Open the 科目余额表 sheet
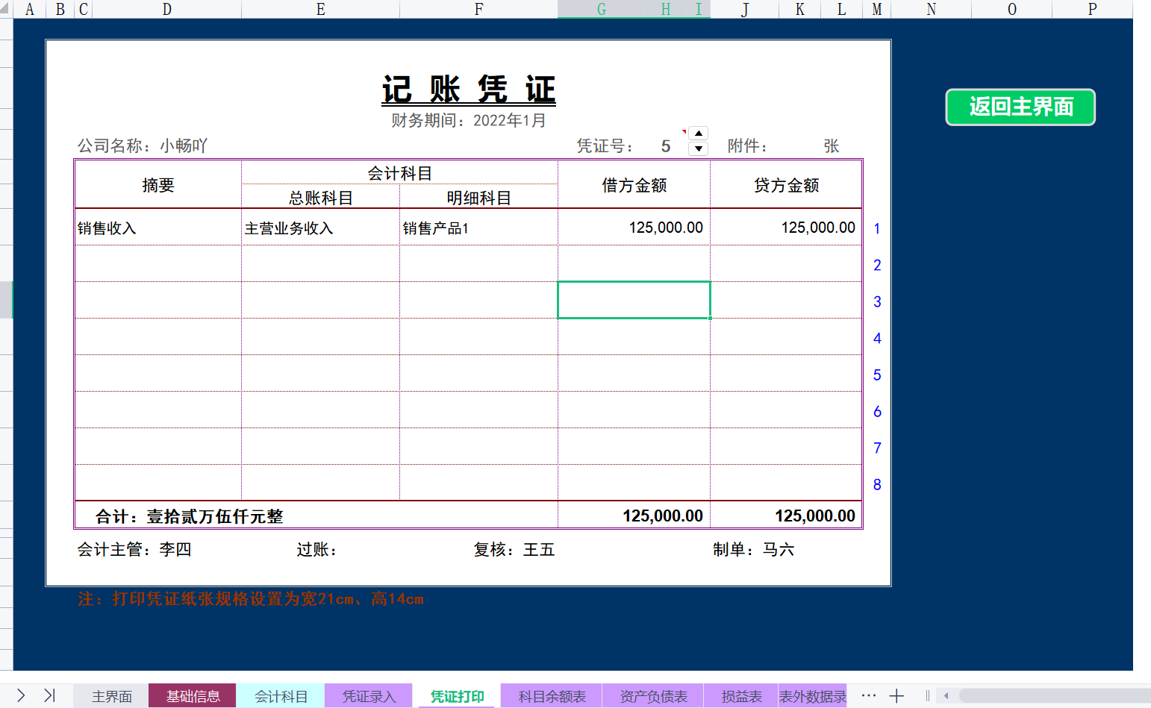The image size is (1151, 708). [x=550, y=696]
